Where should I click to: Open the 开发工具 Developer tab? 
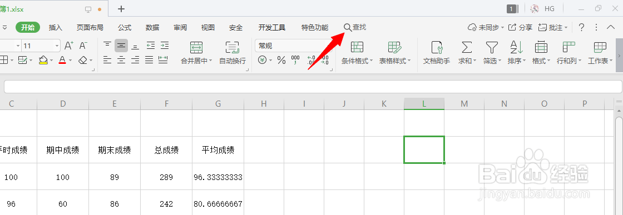tap(272, 27)
